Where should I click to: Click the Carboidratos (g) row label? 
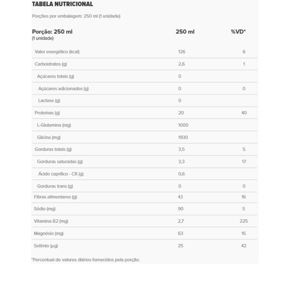[51, 64]
